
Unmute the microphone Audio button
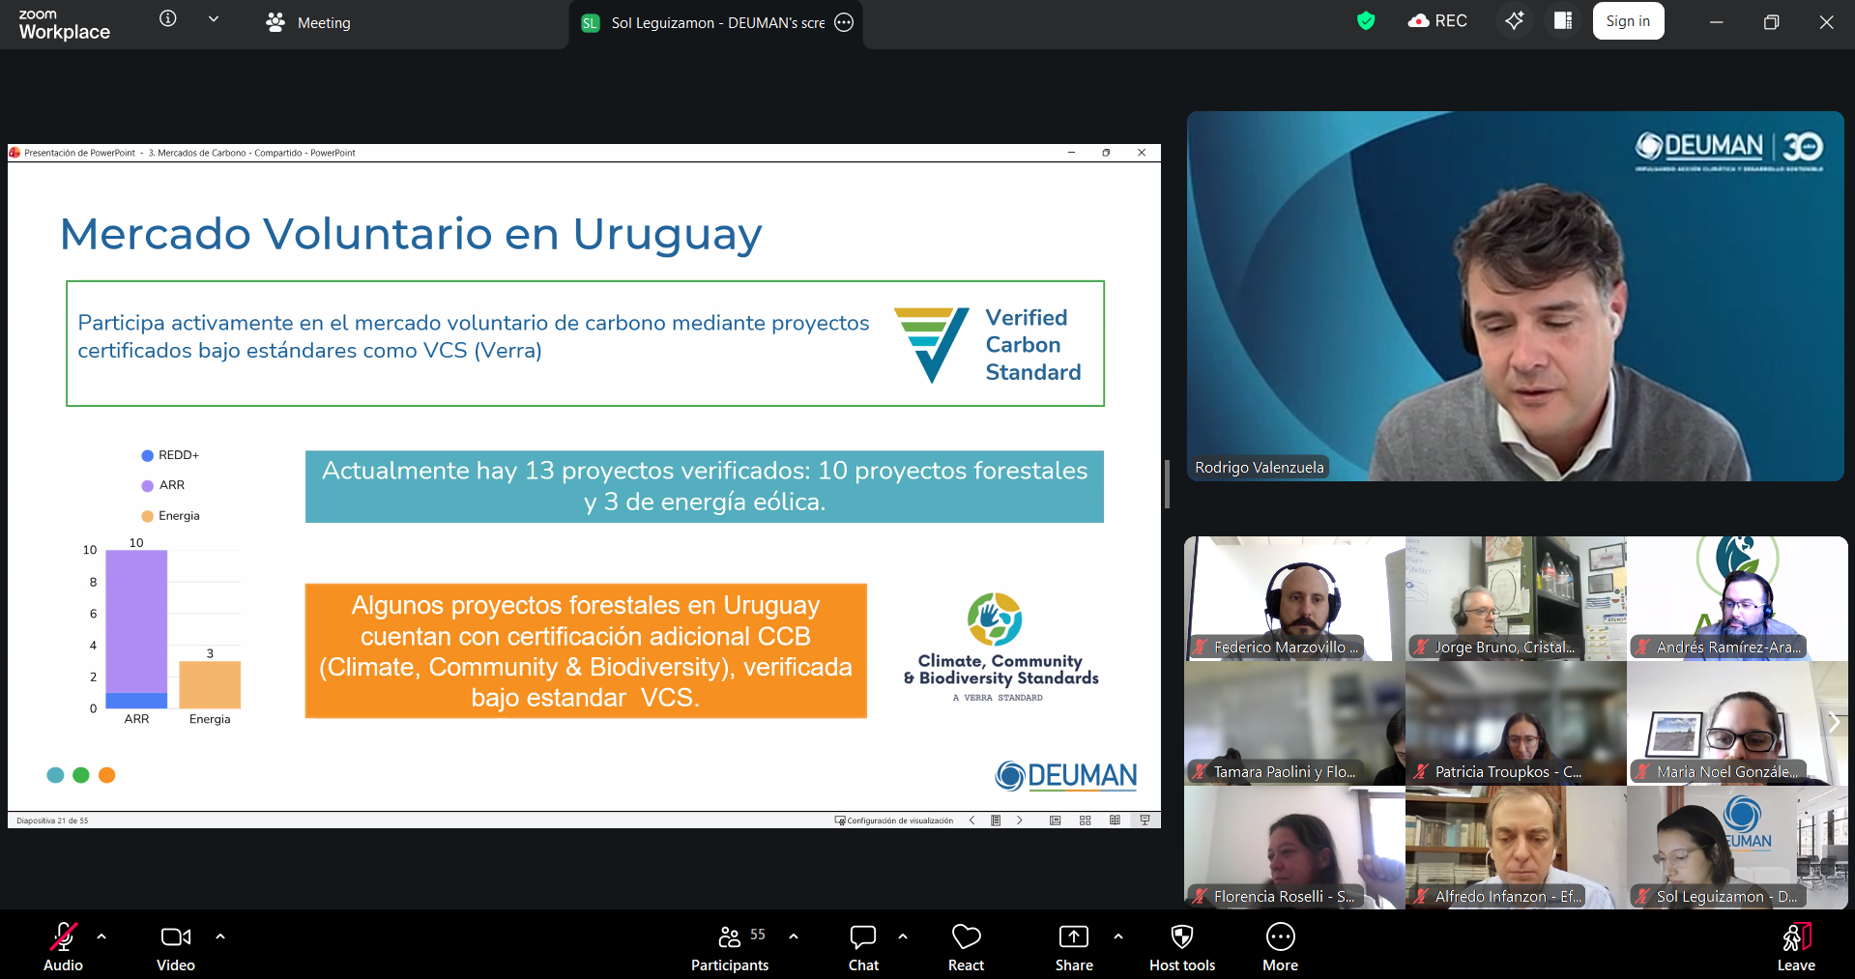tap(63, 947)
